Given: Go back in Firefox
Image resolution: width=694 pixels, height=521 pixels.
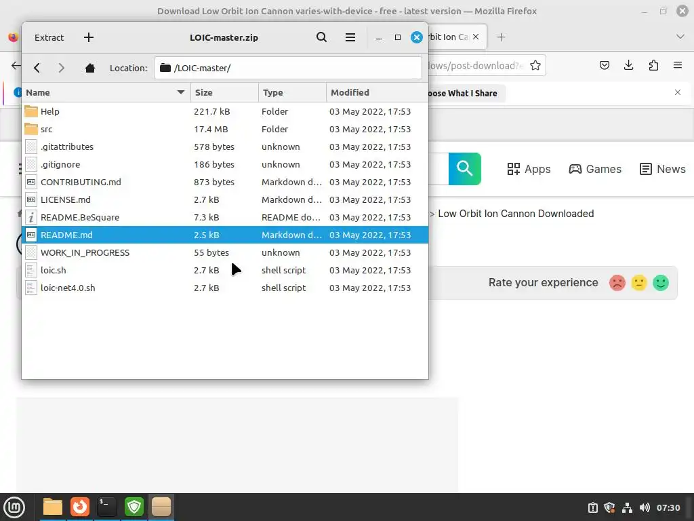Looking at the screenshot, I should (x=16, y=66).
